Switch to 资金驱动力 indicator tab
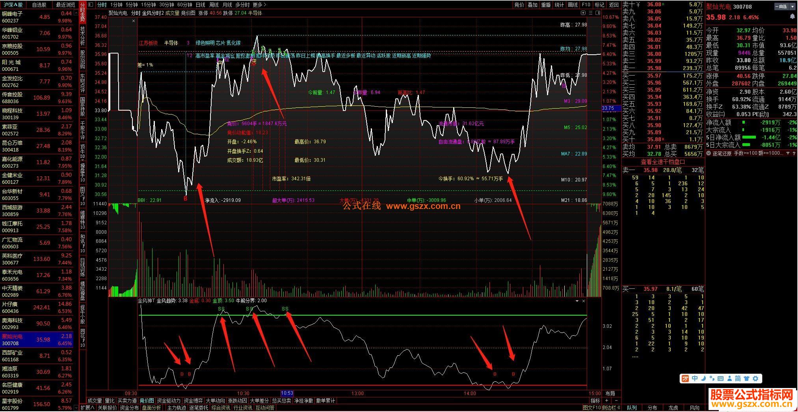Viewport: 798px width, 412px height. pyautogui.click(x=169, y=401)
